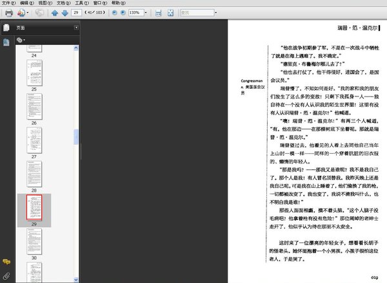
Task: Expand the thumbnail options gear dropdown
Action: coord(21,40)
